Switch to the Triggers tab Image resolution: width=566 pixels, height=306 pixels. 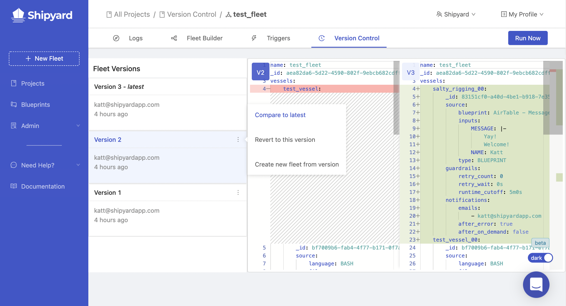click(x=271, y=38)
